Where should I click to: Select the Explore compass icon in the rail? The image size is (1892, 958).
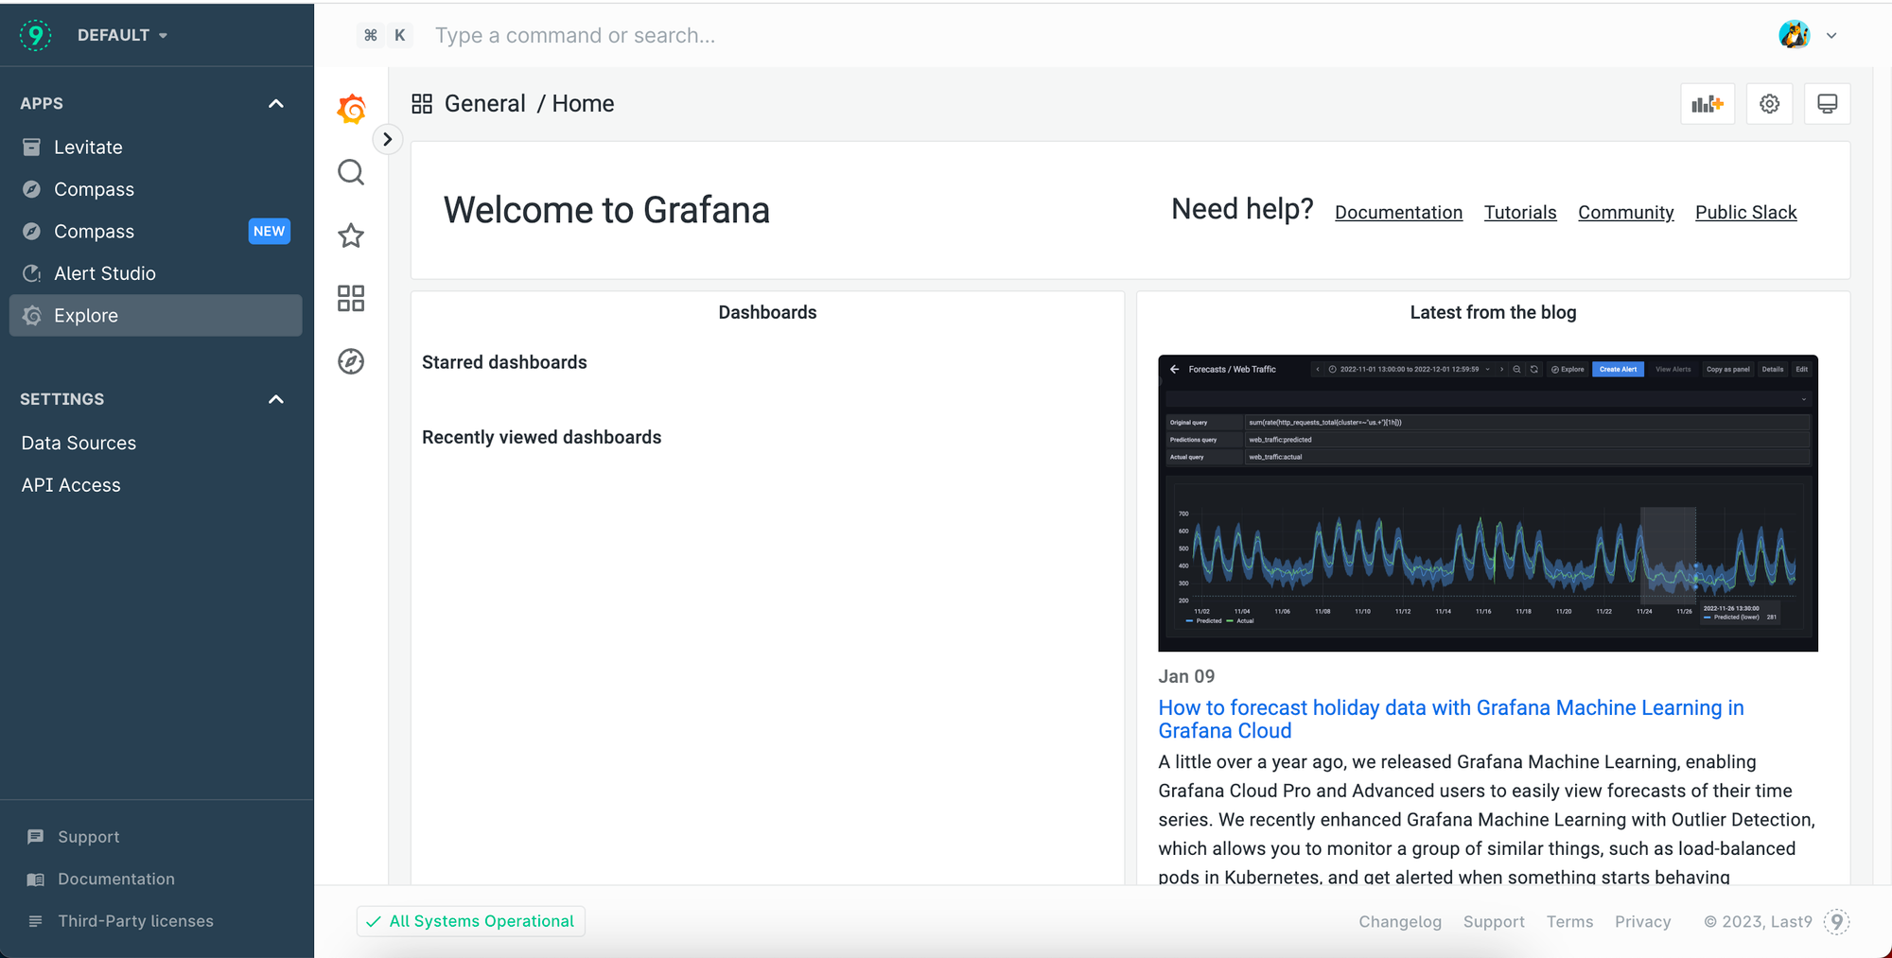(x=351, y=360)
